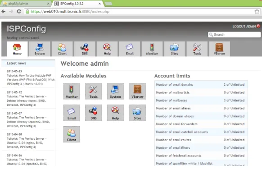
Task: Click the magnifier icon in the search box
Action: point(211,34)
